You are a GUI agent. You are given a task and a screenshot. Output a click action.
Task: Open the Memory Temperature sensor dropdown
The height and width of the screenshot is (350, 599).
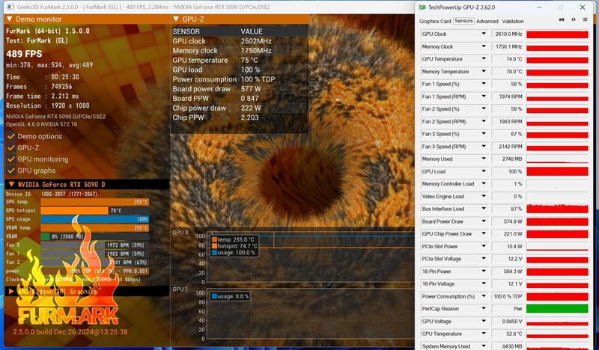click(x=484, y=72)
